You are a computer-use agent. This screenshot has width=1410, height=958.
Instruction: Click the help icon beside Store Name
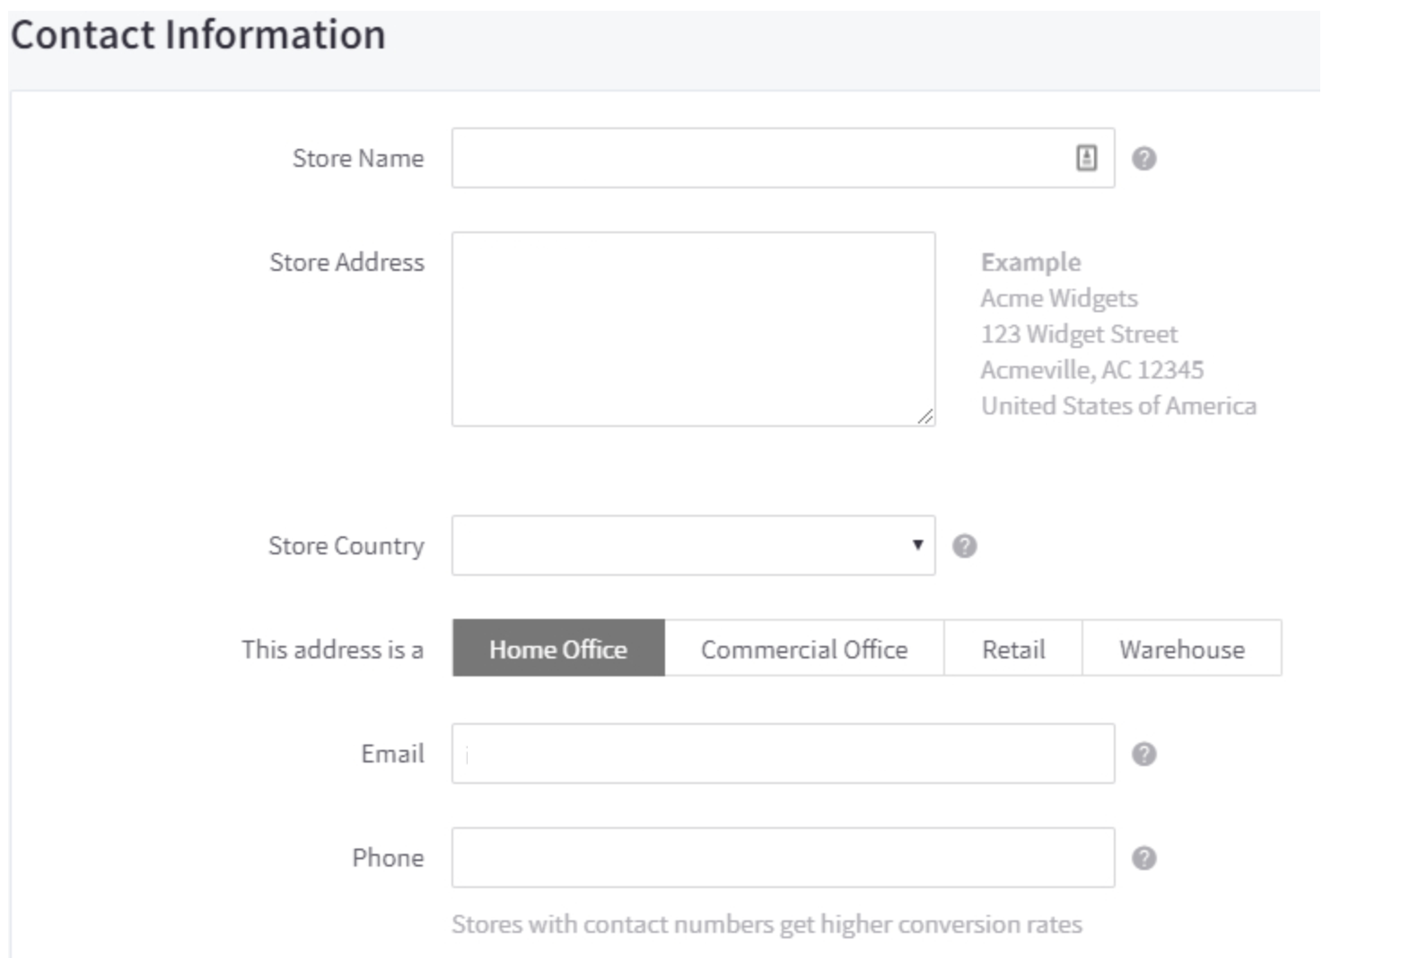point(1143,159)
